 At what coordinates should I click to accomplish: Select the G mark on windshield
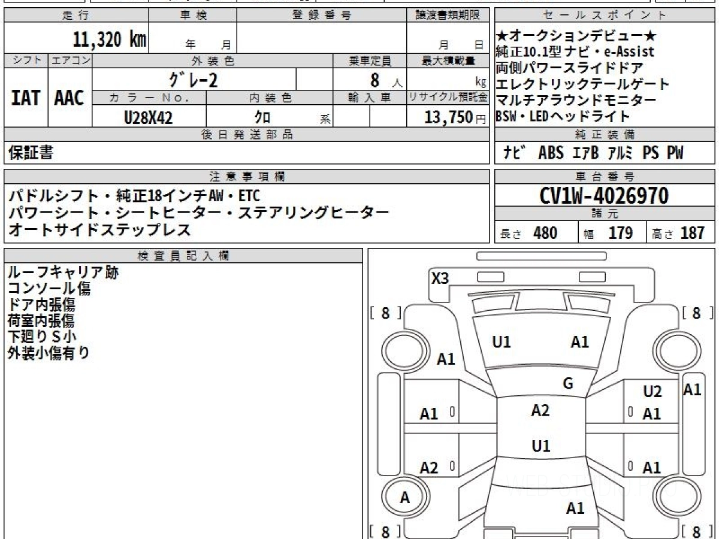tap(568, 384)
